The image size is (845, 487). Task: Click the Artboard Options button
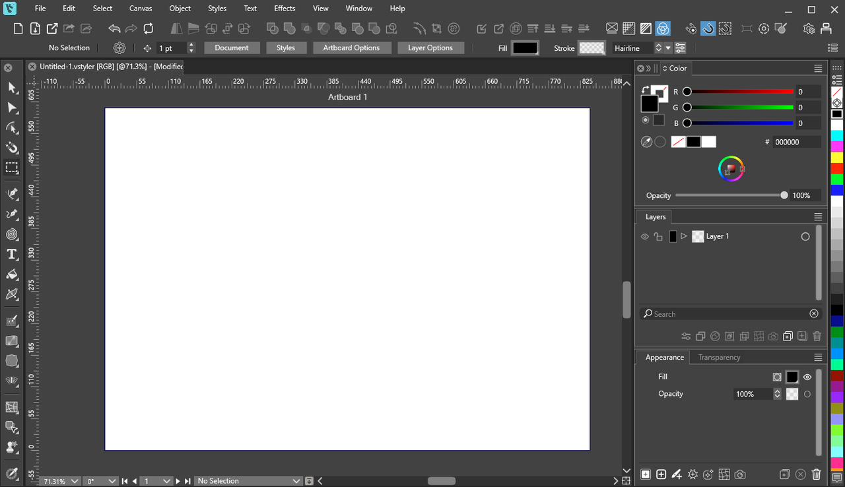pyautogui.click(x=351, y=48)
